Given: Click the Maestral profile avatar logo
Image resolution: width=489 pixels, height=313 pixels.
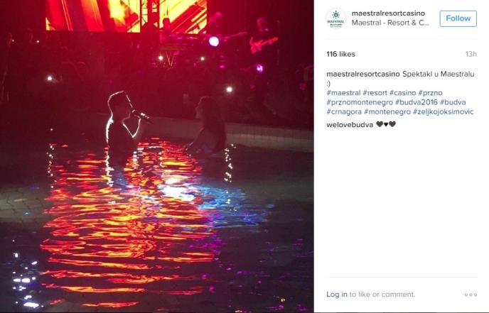Looking at the screenshot, I should tap(336, 18).
